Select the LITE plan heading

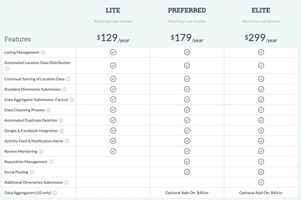(x=113, y=10)
